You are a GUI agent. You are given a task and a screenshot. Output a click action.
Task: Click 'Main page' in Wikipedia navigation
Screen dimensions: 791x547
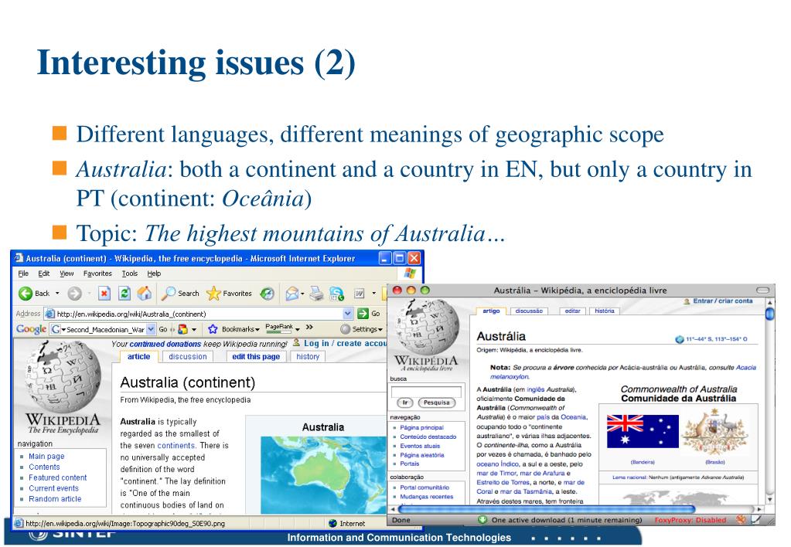pos(46,457)
